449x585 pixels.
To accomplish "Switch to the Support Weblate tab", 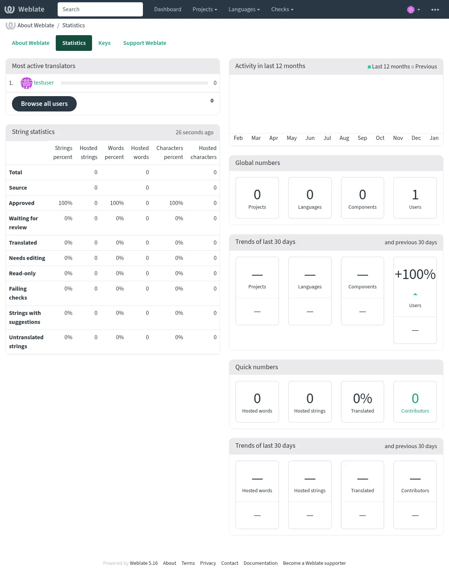I will [144, 43].
